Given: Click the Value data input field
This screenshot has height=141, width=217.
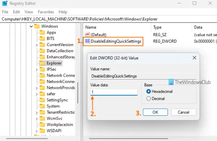Looking at the screenshot, I should (114, 92).
